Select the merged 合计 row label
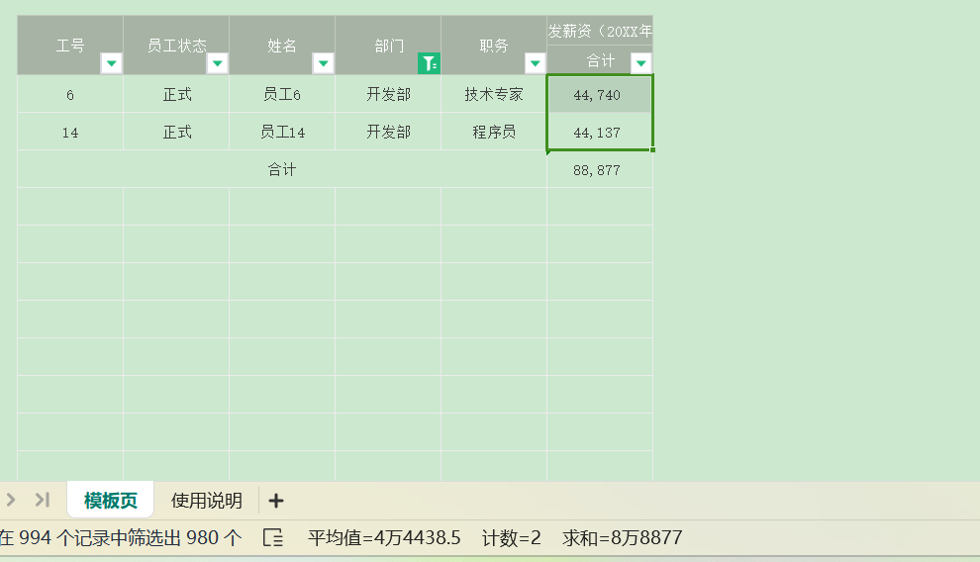Image resolution: width=980 pixels, height=562 pixels. [282, 169]
